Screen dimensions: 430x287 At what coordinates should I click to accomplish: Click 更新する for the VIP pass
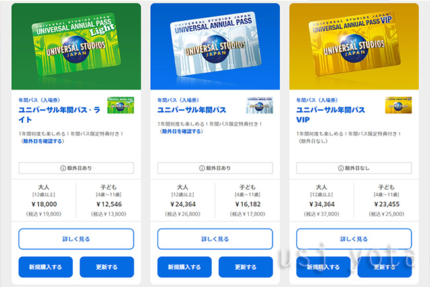pos(385,267)
